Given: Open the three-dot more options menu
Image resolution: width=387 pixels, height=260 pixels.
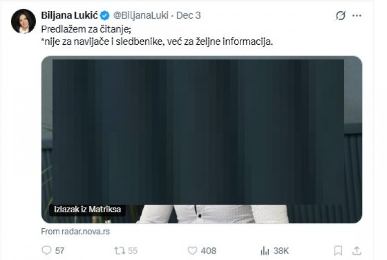Looking at the screenshot, I should point(357,16).
